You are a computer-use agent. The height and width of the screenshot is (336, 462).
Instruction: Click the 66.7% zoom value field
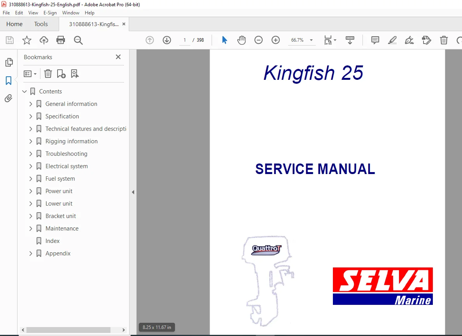pos(297,40)
